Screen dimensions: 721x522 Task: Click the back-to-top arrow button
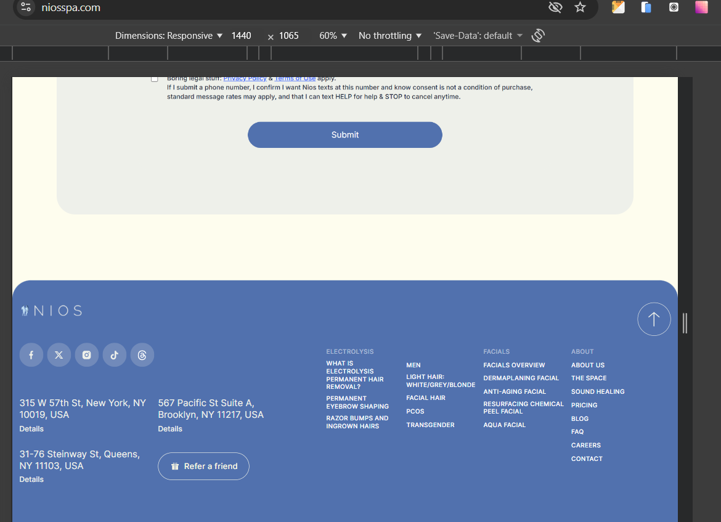(x=653, y=319)
